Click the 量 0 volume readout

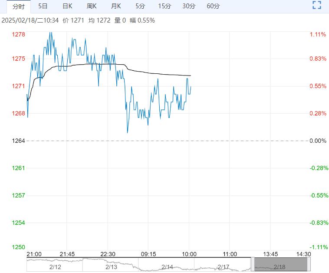[120, 20]
